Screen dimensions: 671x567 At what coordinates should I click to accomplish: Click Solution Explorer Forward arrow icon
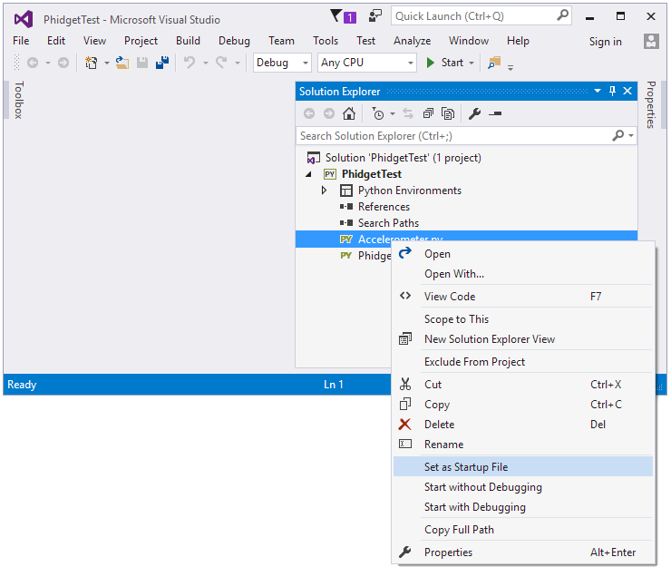pyautogui.click(x=328, y=114)
